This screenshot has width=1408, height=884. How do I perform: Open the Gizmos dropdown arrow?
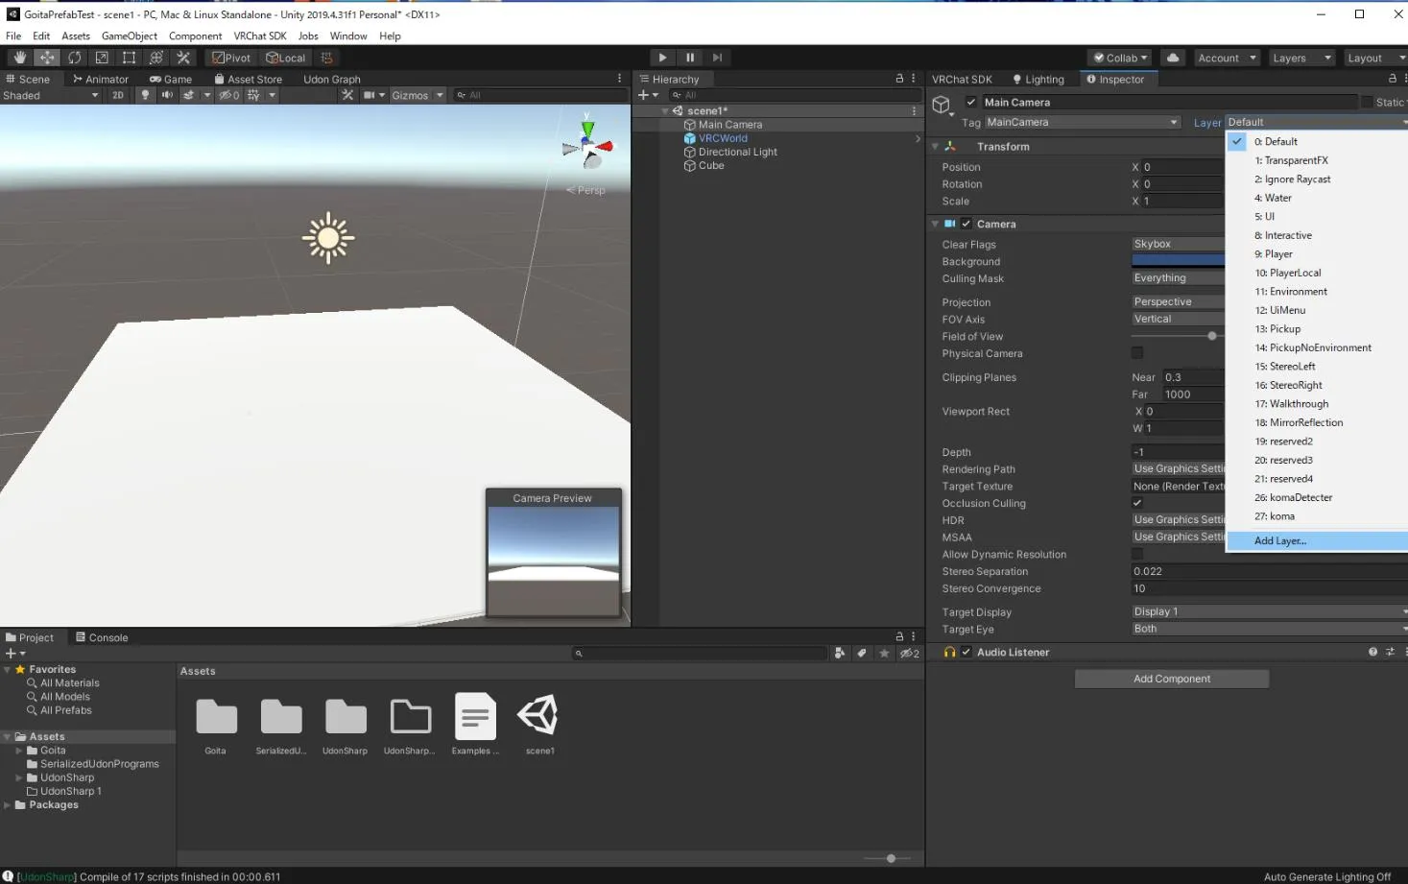point(440,95)
